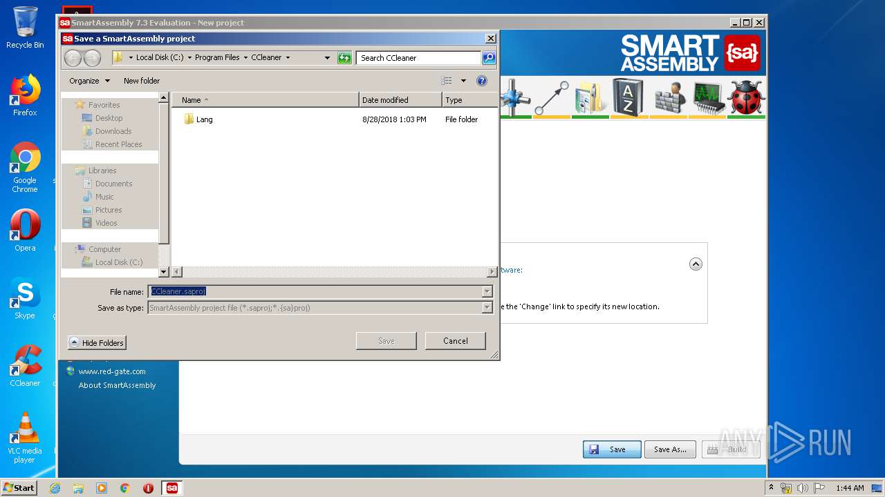Change the file view layout icon

(447, 81)
